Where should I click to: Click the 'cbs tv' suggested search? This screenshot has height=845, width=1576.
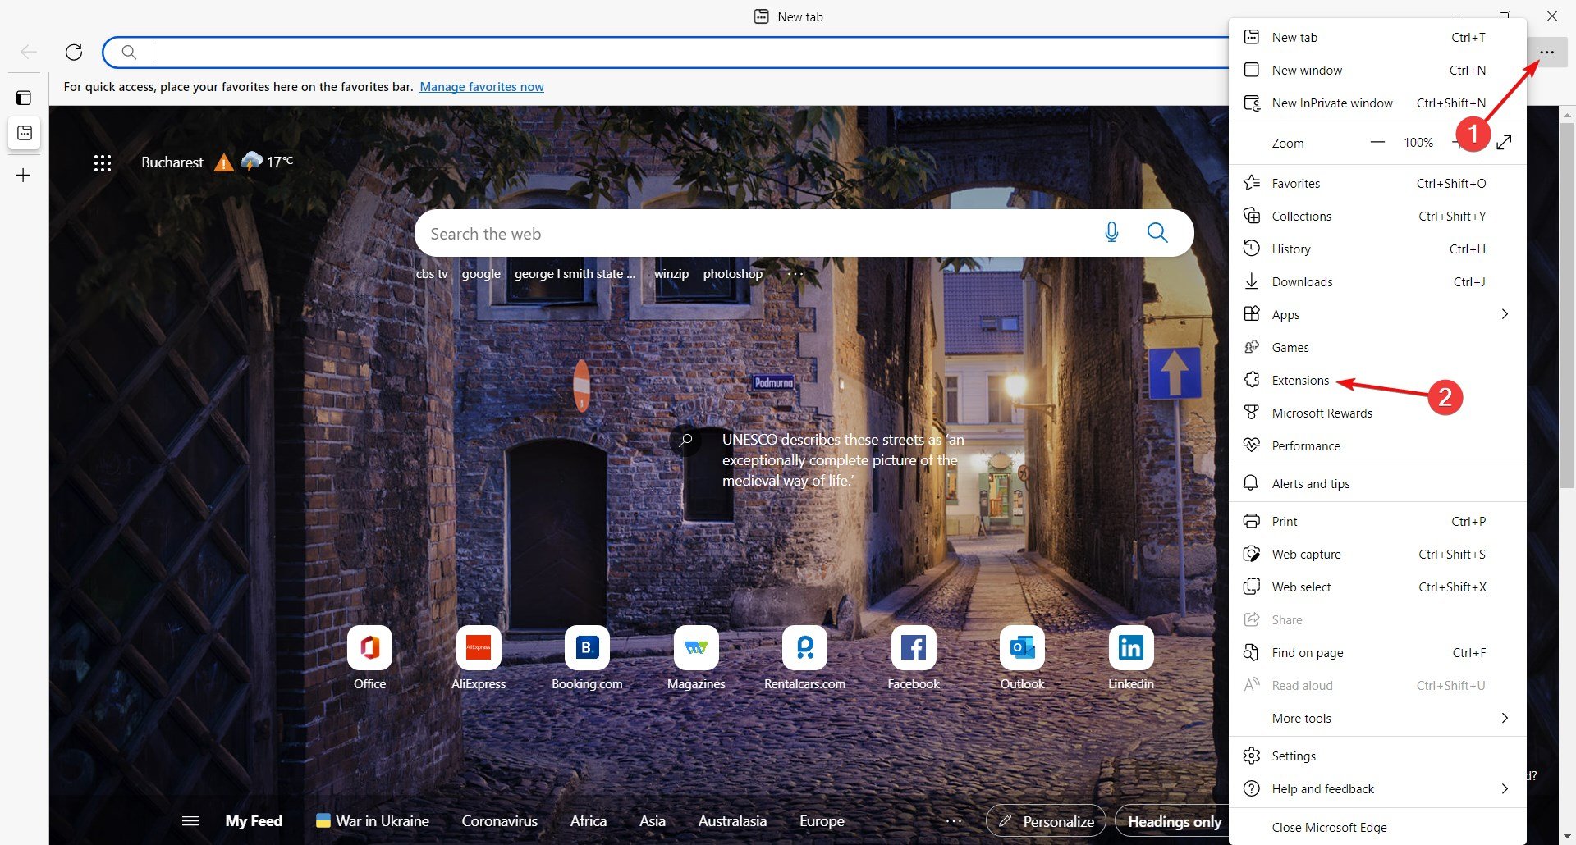point(432,274)
